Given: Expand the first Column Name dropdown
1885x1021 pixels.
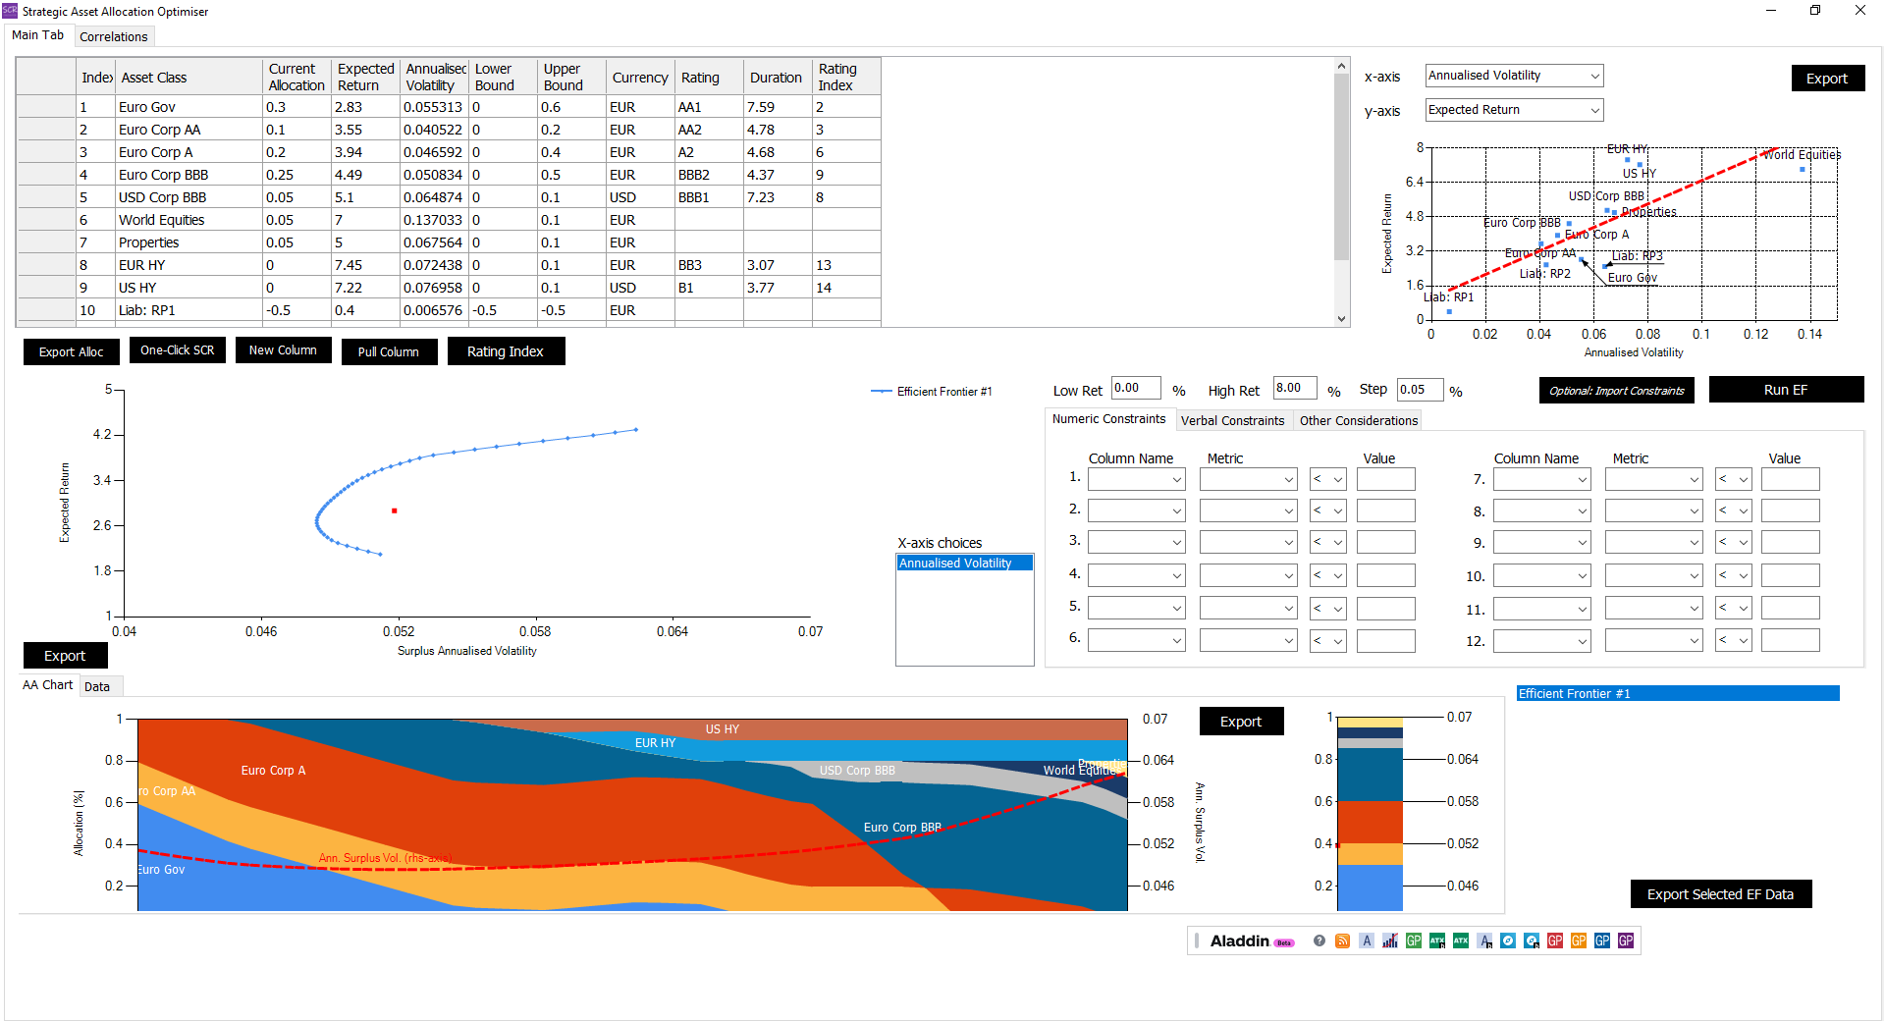Looking at the screenshot, I should click(1136, 479).
